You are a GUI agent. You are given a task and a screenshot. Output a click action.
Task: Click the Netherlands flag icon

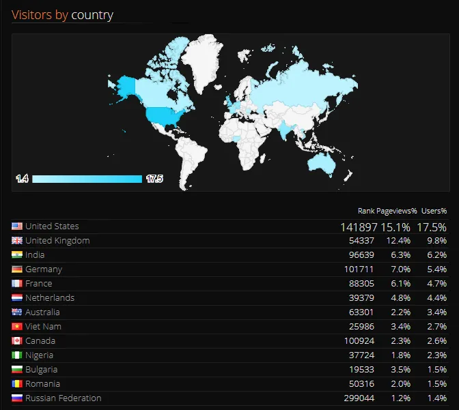point(17,297)
